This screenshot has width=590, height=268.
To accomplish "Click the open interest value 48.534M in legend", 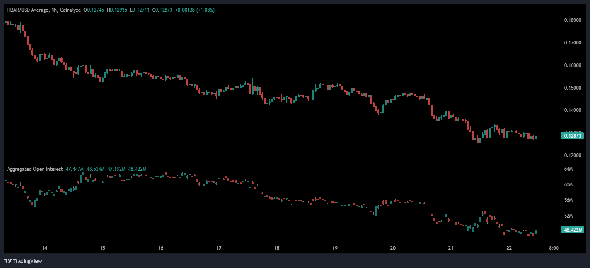I will pos(96,169).
